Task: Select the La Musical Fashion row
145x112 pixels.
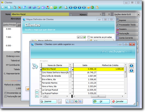Action: [x=55, y=93]
